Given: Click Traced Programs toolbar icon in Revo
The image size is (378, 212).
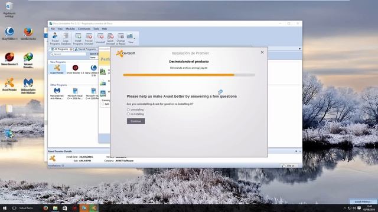Looking at the screenshot, I should click(55, 39).
